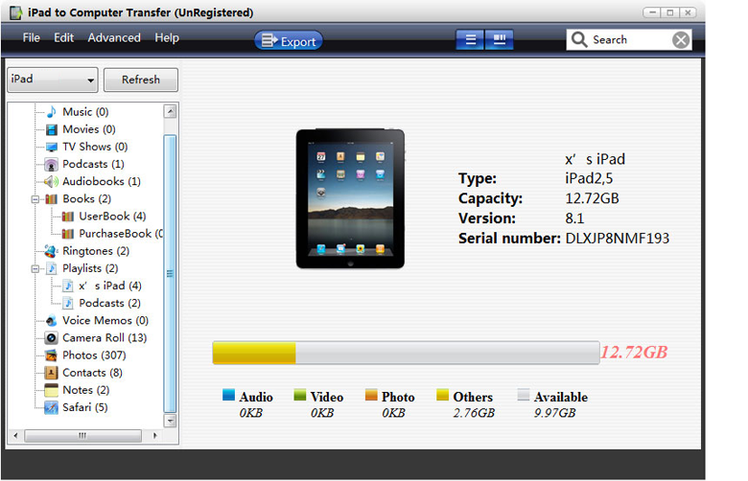
Task: Click the green Video color swatch
Action: point(299,395)
